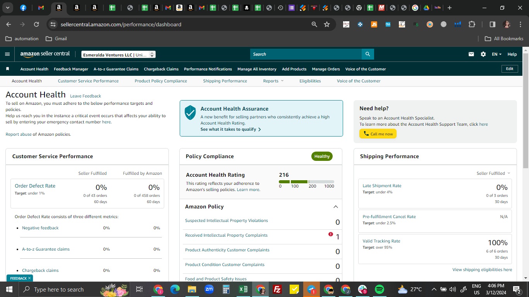Open the automation bookmarks folder

22,39
